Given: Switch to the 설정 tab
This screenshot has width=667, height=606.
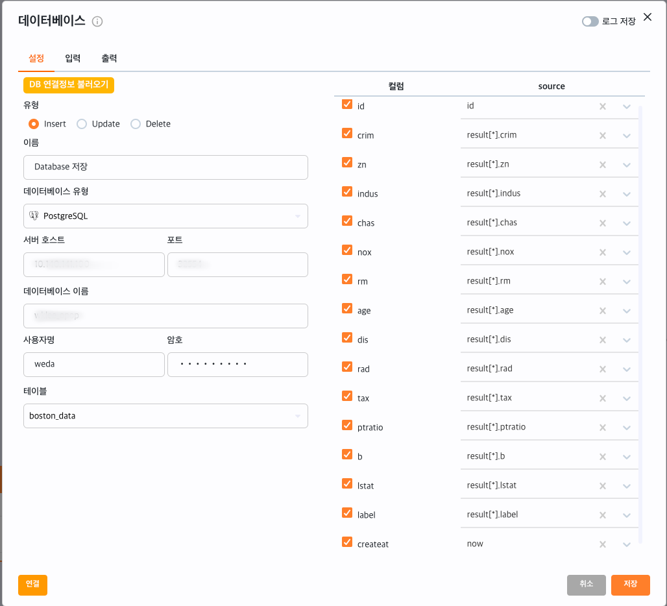Looking at the screenshot, I should click(x=36, y=58).
